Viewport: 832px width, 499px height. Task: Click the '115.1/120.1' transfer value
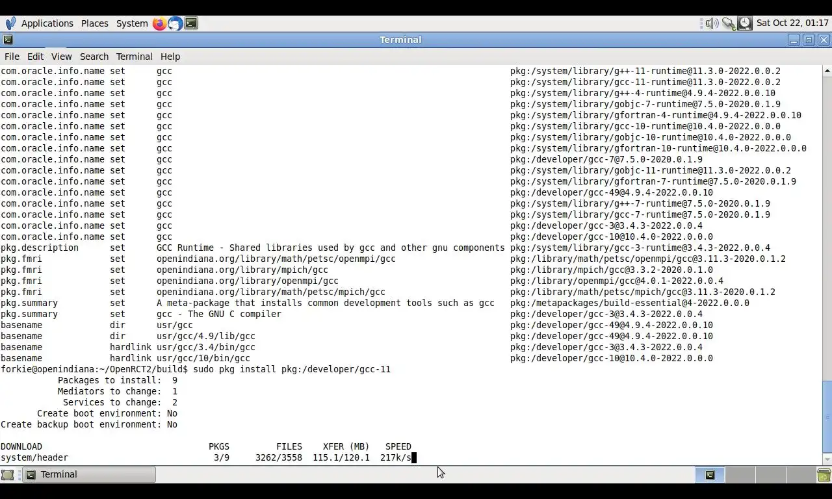(x=341, y=457)
